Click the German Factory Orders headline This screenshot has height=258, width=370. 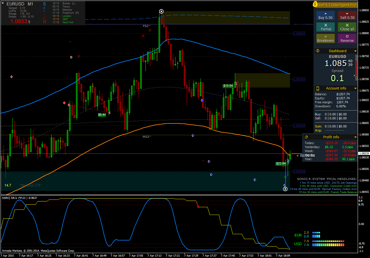[324, 189]
